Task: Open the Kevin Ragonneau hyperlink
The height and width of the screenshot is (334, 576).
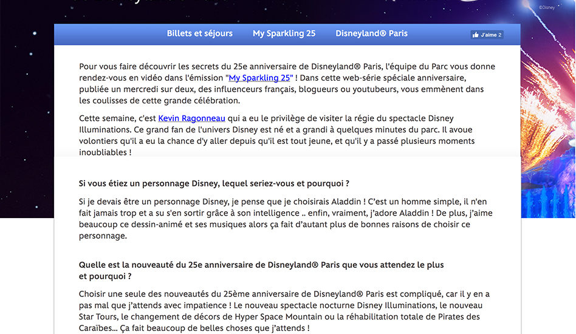Action: point(191,118)
